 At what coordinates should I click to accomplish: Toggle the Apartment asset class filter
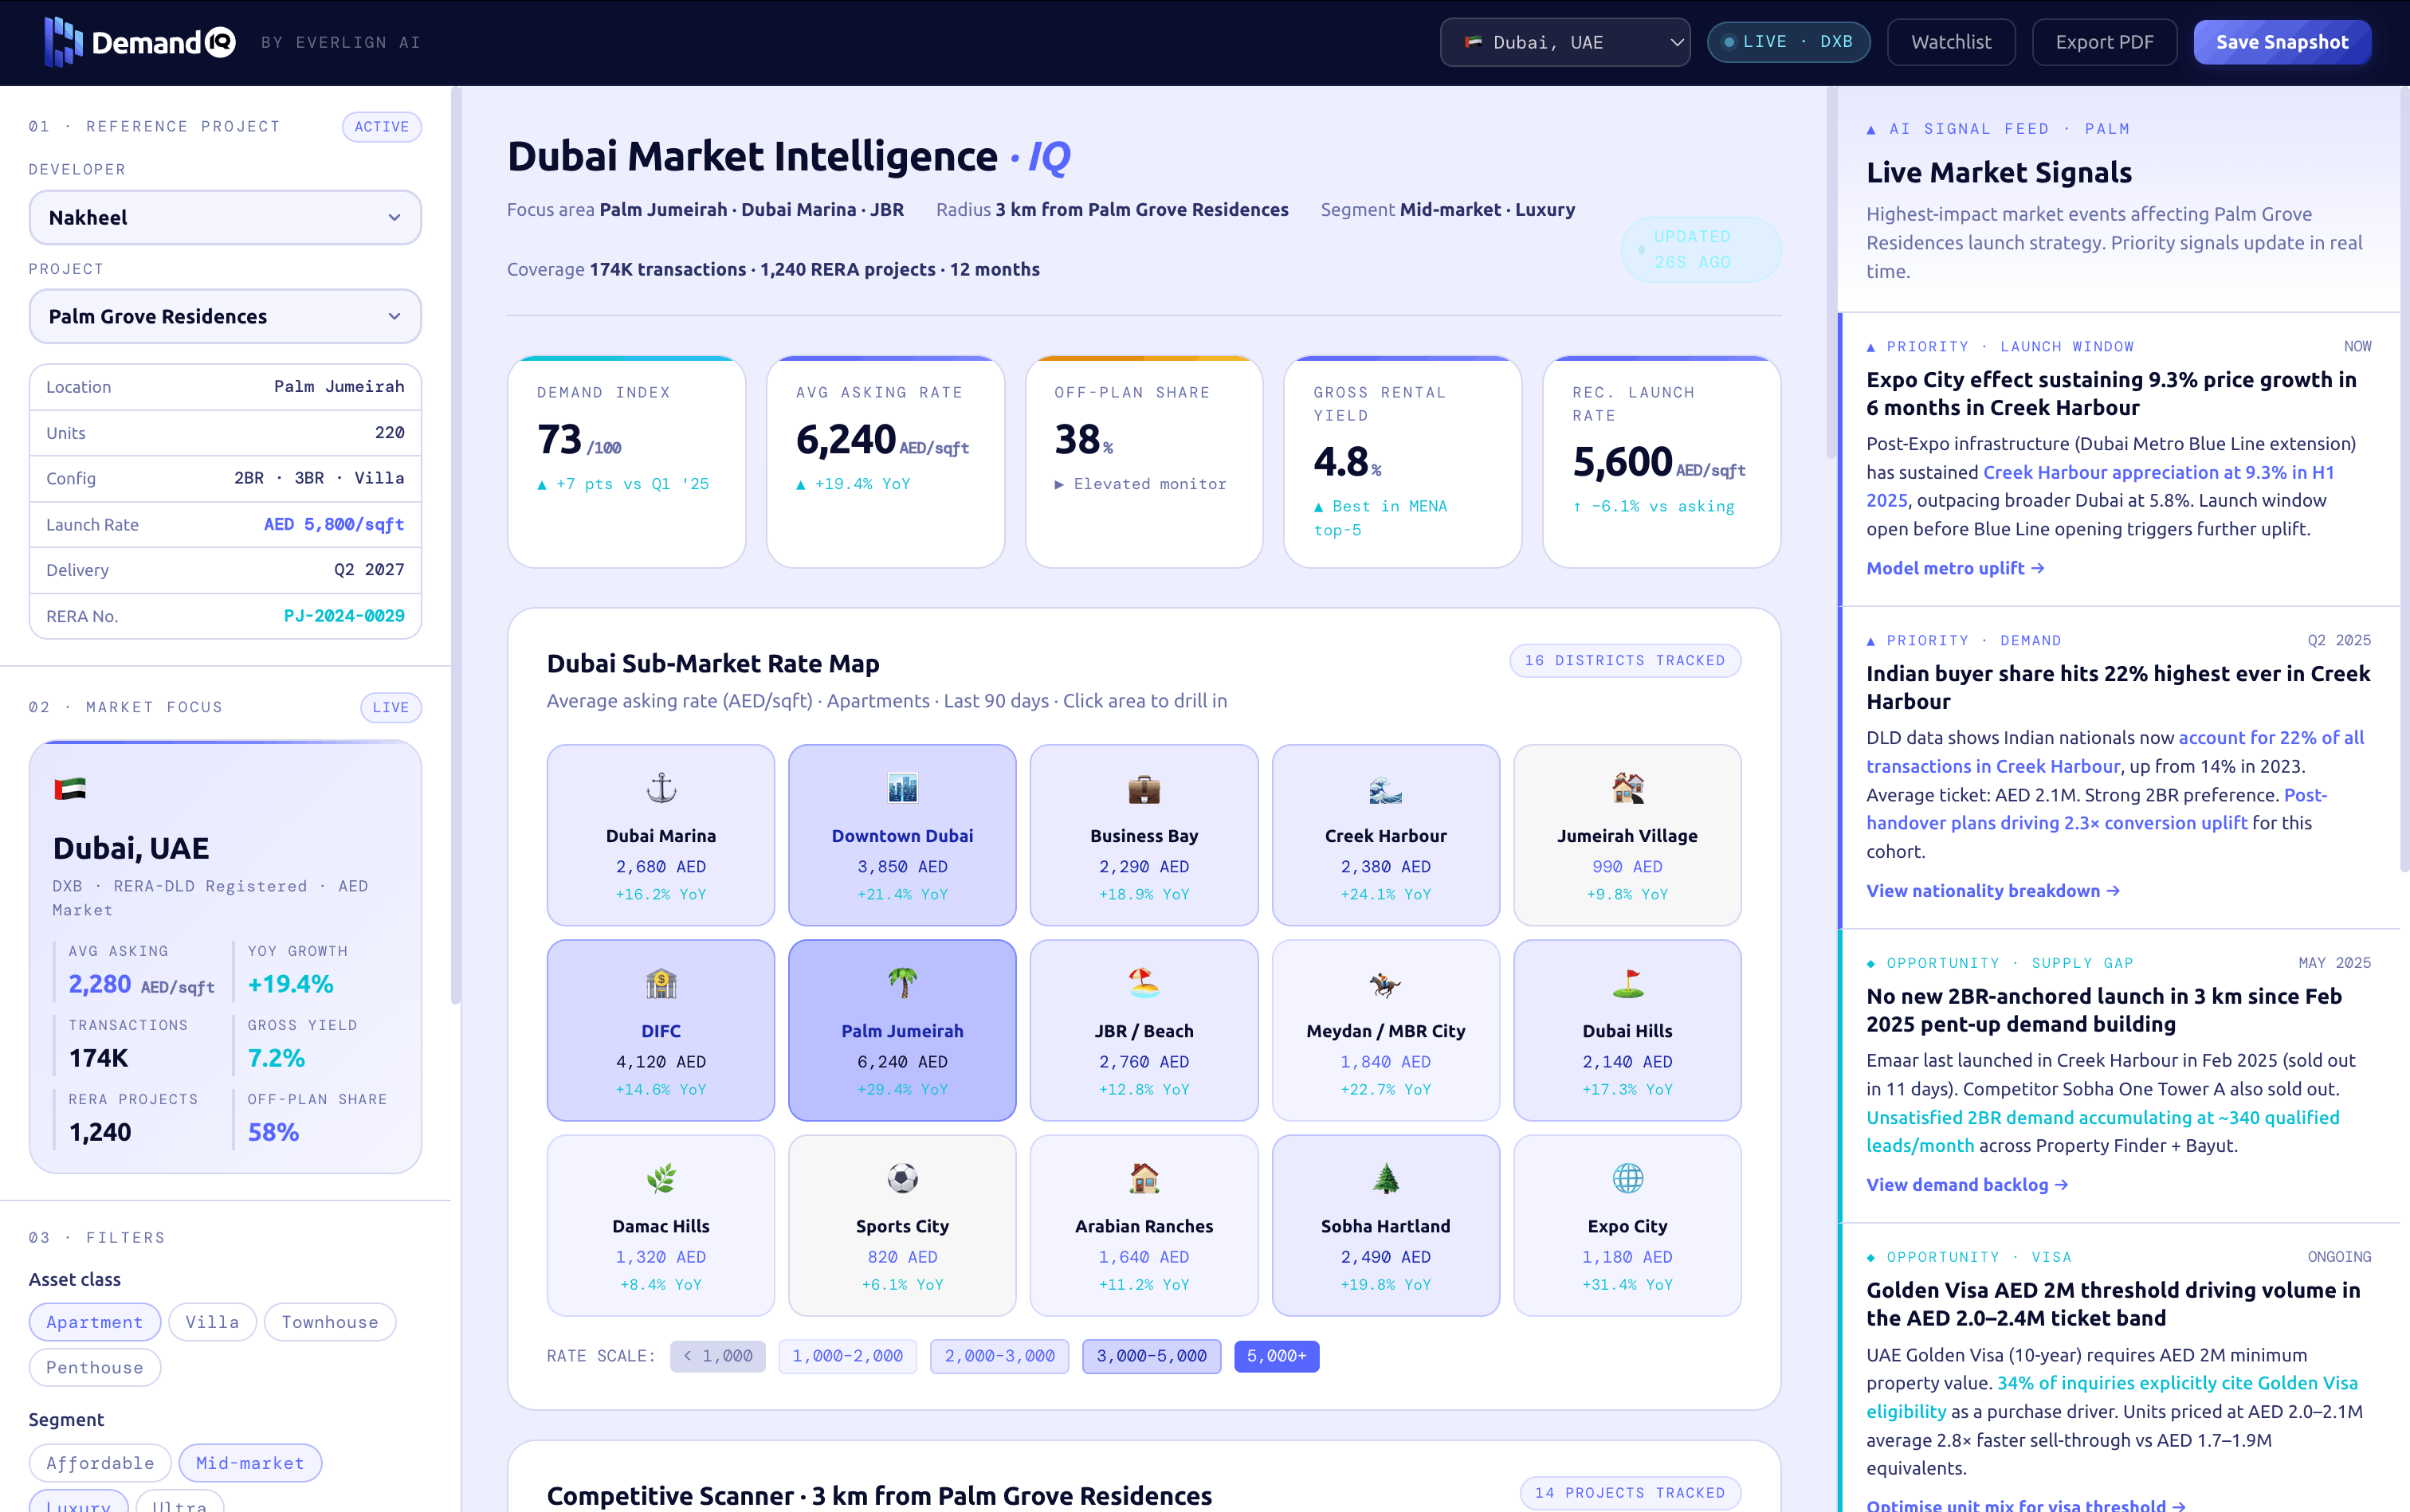(x=95, y=1322)
